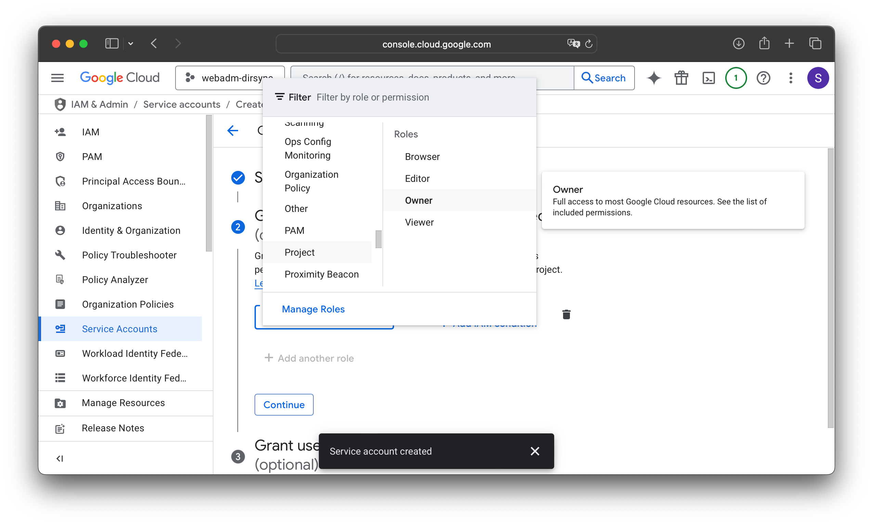Click the Policy Analyzer icon
This screenshot has height=525, width=873.
(60, 280)
